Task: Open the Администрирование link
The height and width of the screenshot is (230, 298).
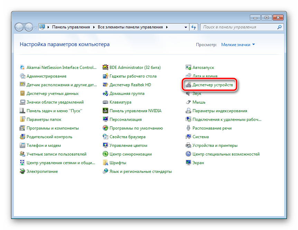Action: (46, 76)
